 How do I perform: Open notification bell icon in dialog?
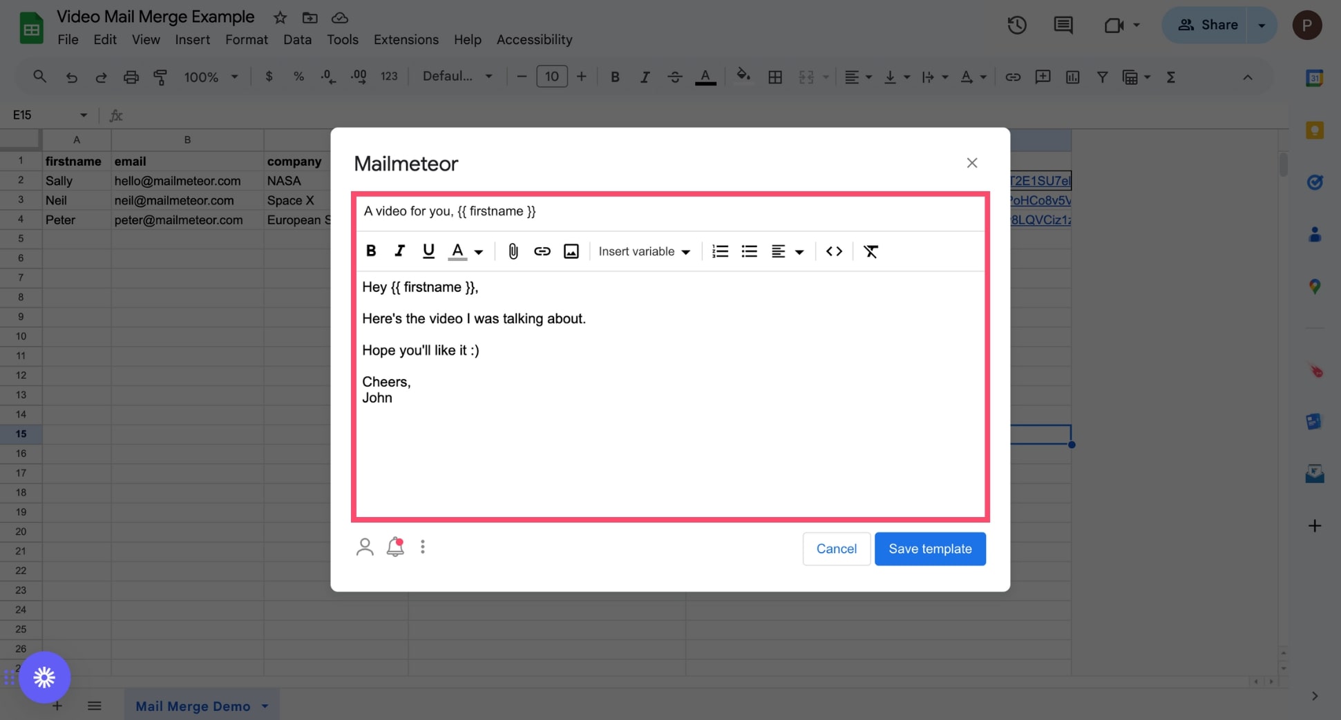pyautogui.click(x=395, y=547)
